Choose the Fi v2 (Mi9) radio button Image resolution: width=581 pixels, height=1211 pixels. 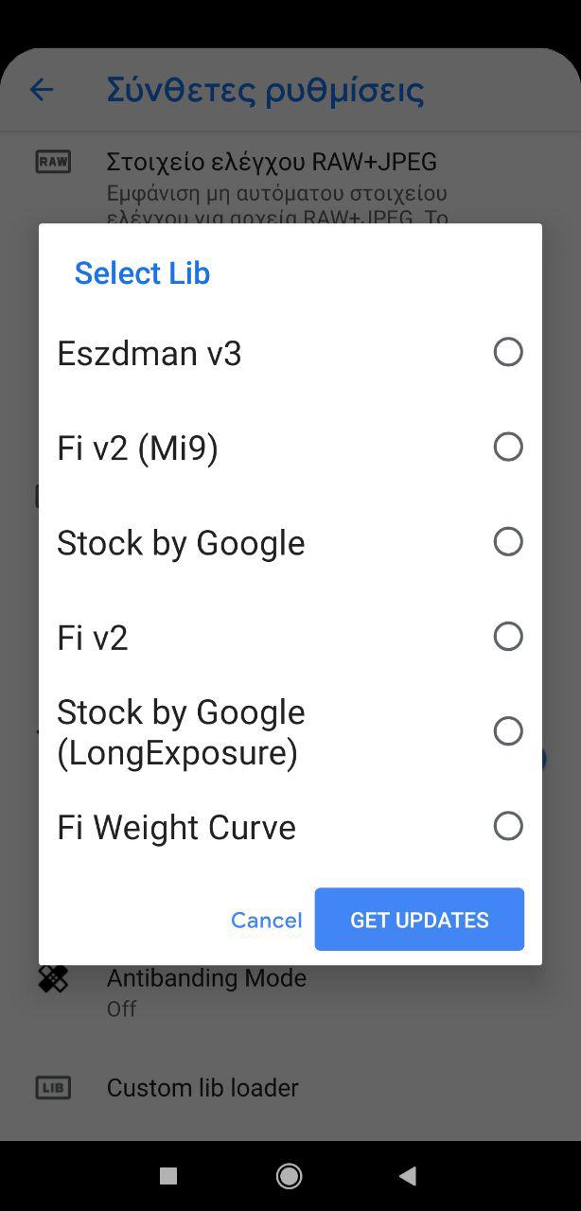(x=508, y=447)
